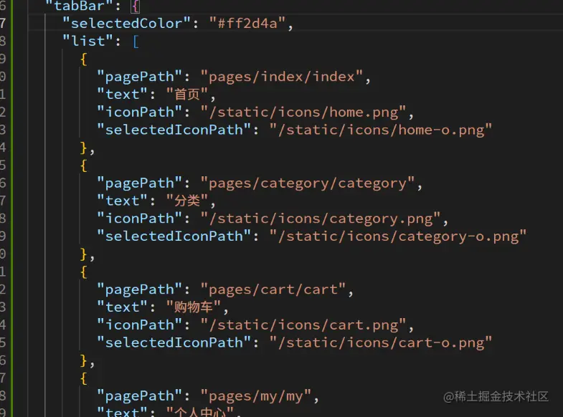The width and height of the screenshot is (563, 417).
Task: Click the "pages/index/index" path value
Action: click(x=281, y=77)
